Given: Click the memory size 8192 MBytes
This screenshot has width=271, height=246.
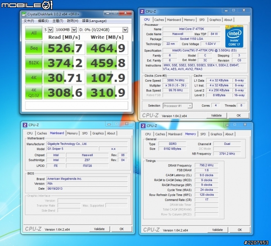Looking at the screenshot, I should pyautogui.click(x=172, y=149).
